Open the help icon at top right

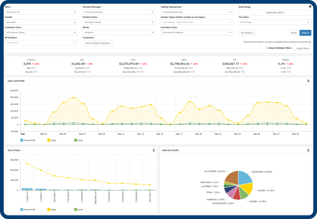tap(310, 6)
